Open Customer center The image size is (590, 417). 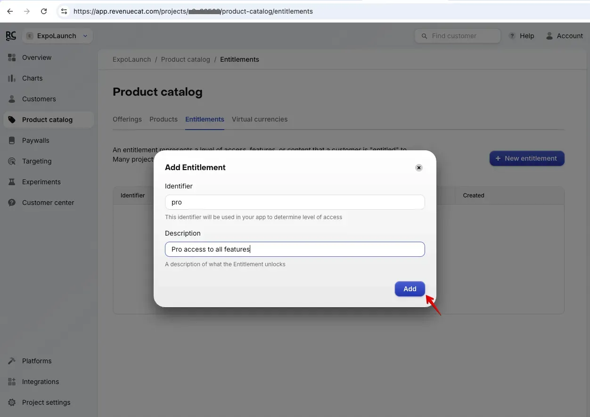point(48,203)
